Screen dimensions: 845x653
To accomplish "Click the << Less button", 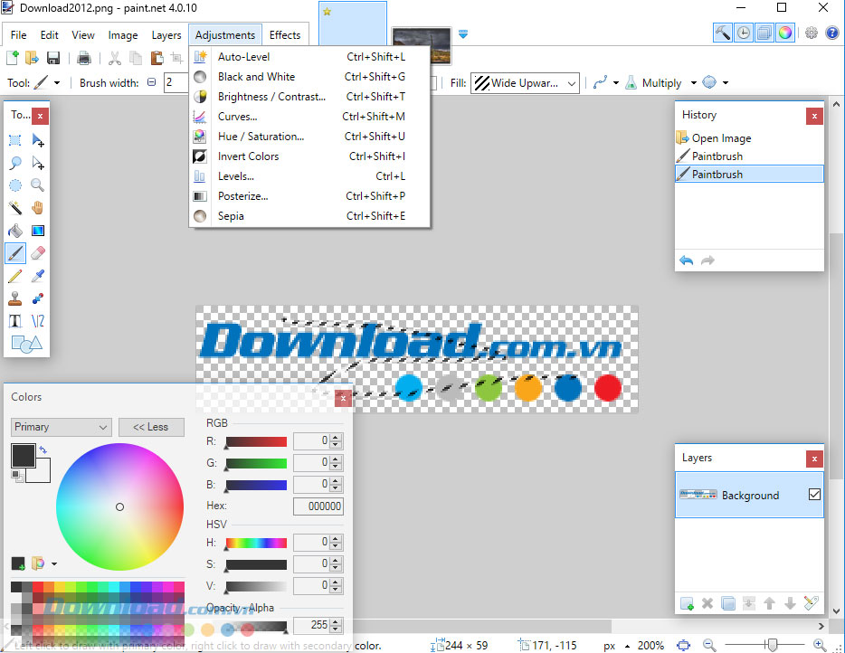I will [151, 427].
